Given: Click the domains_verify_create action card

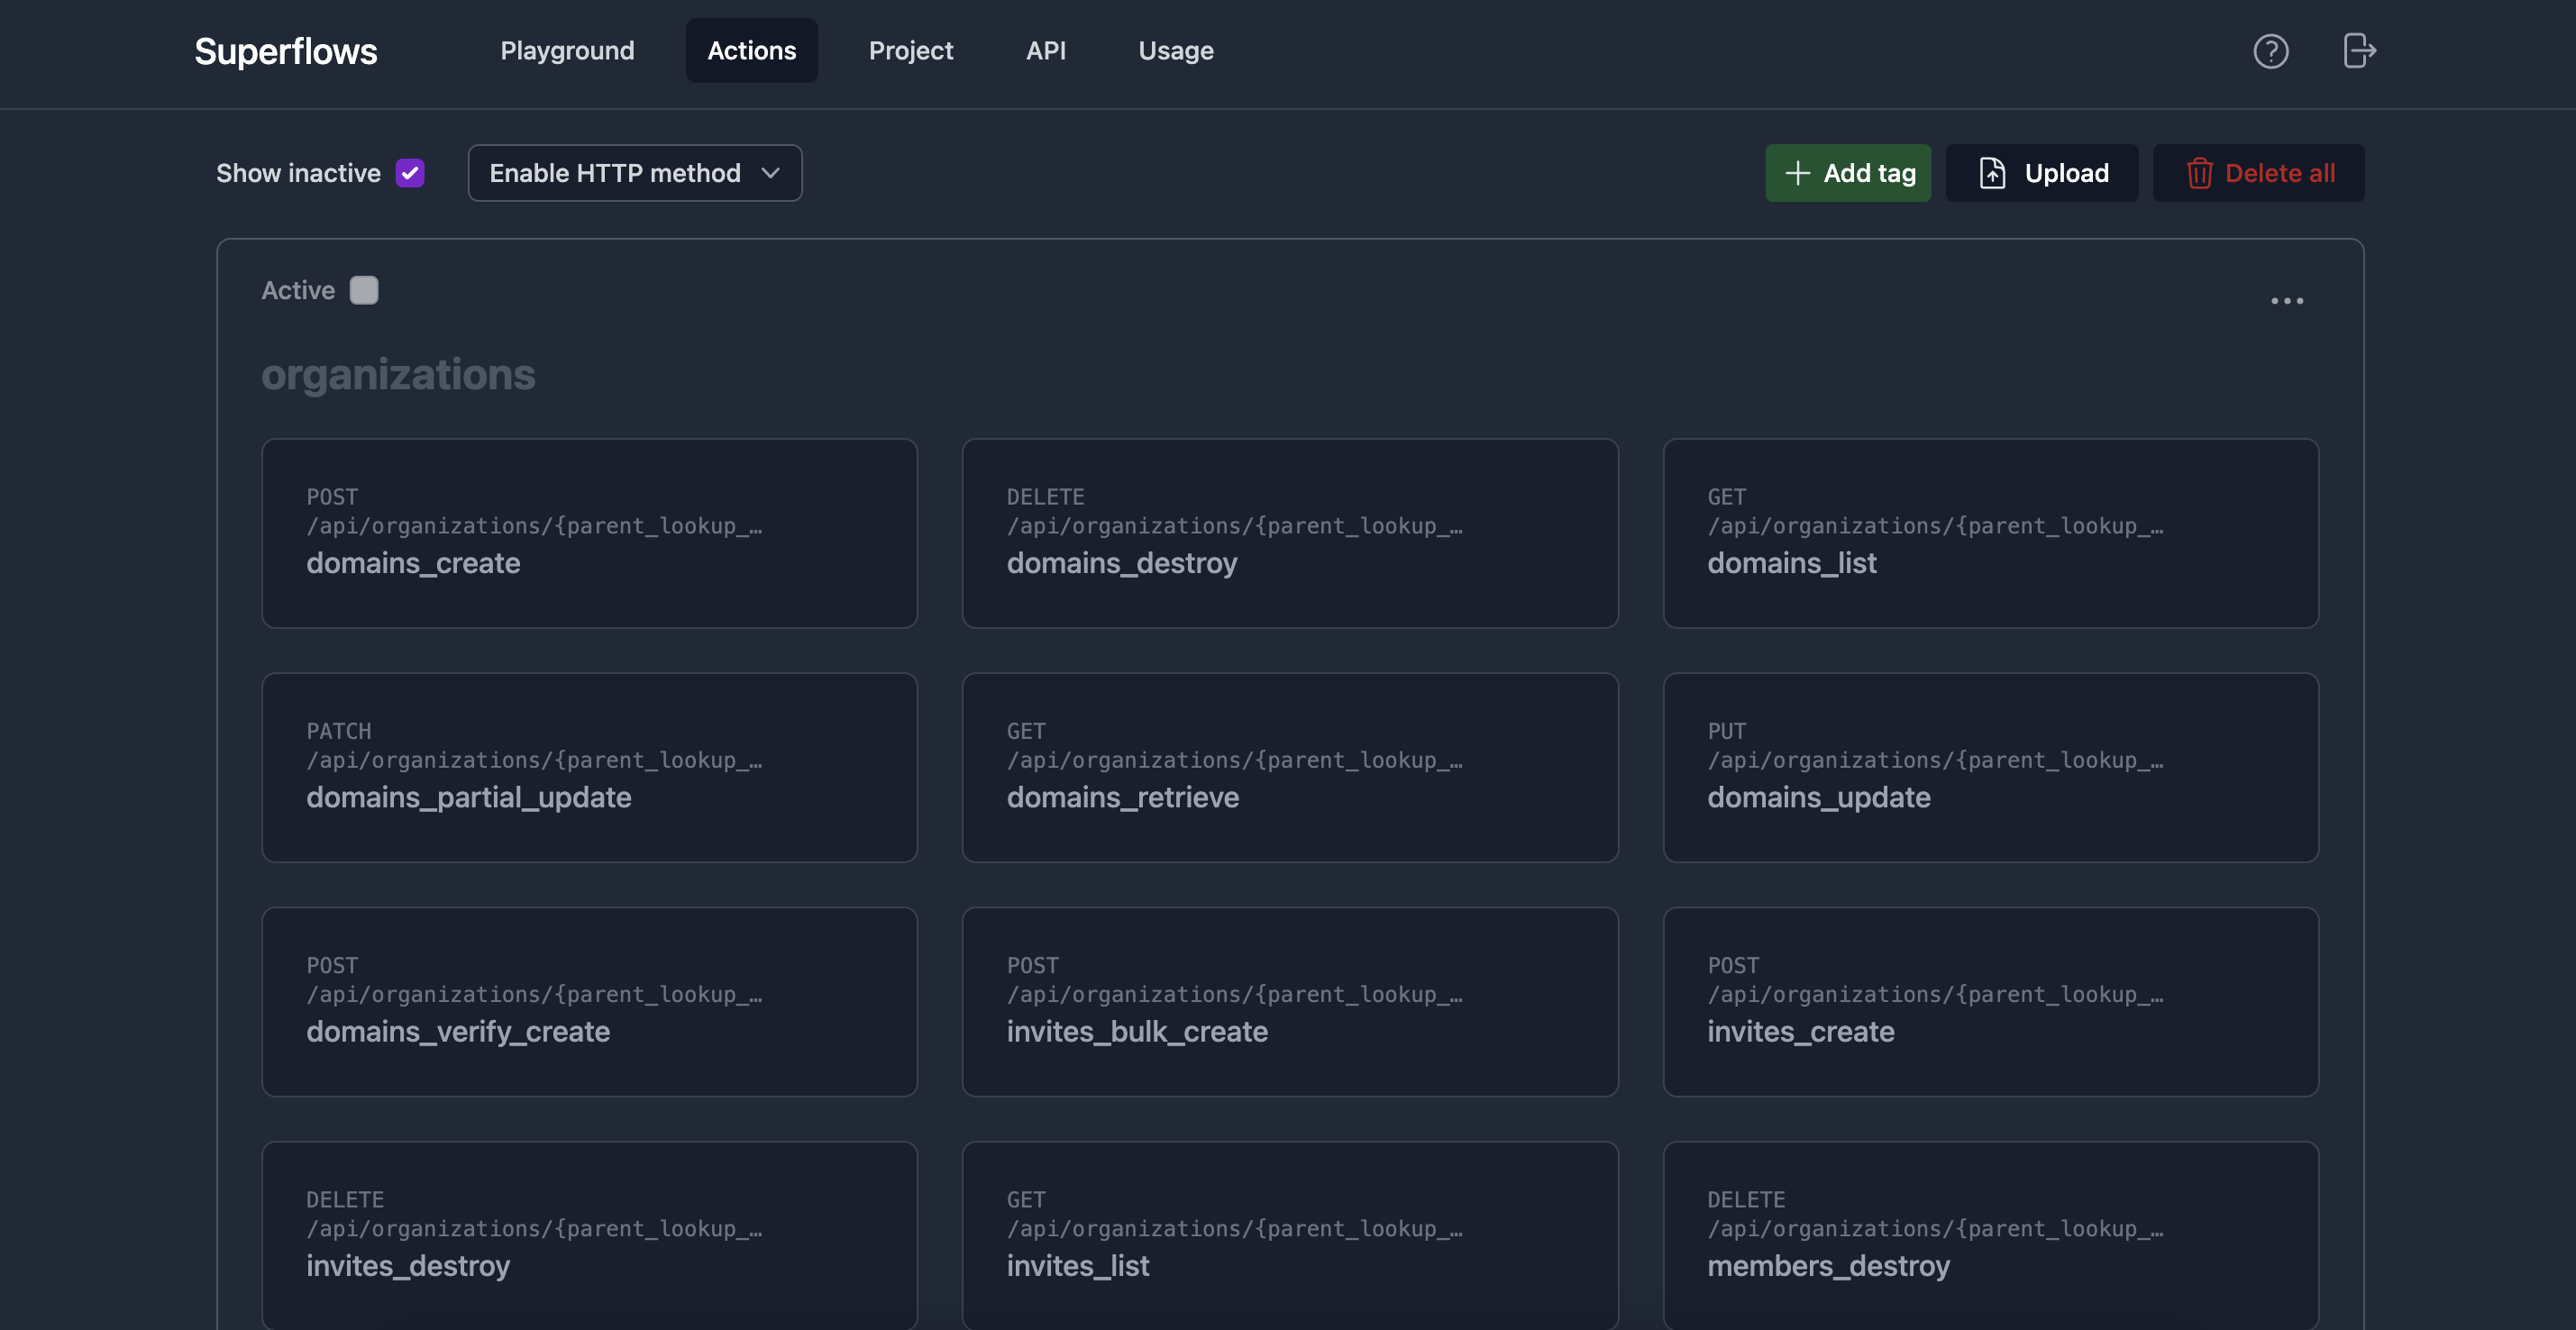Looking at the screenshot, I should tap(589, 1001).
